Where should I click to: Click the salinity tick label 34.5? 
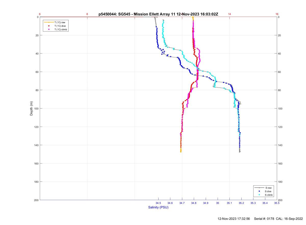point(158,203)
